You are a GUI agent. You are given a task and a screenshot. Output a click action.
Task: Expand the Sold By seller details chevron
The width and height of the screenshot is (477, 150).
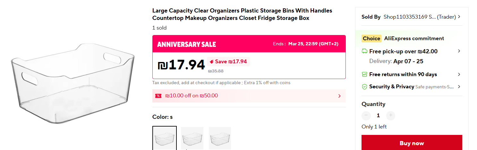point(459,17)
